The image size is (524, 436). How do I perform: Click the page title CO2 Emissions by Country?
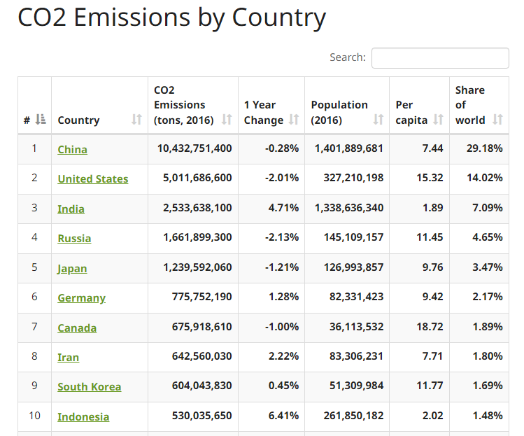point(171,18)
